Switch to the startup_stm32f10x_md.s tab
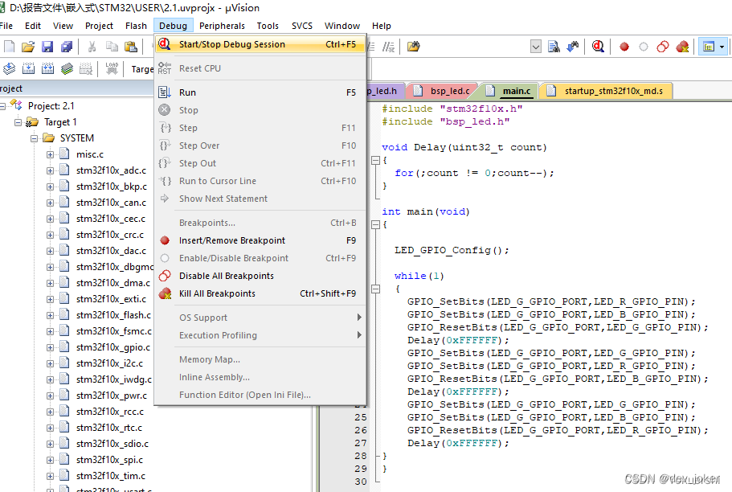The width and height of the screenshot is (732, 492). tap(607, 91)
